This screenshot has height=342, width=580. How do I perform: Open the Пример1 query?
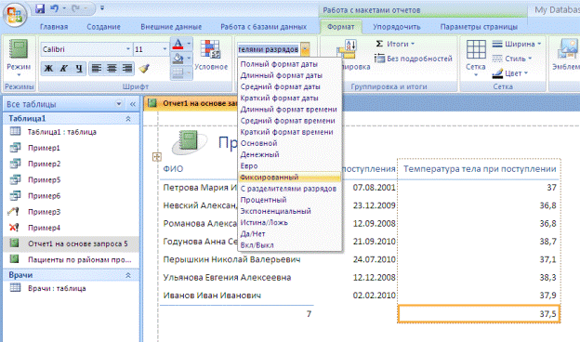[71, 148]
